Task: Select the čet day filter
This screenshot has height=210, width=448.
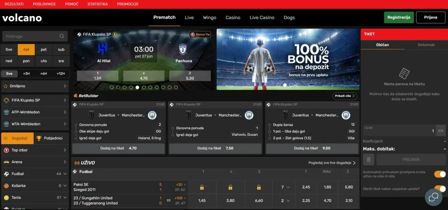Action: pos(26,50)
